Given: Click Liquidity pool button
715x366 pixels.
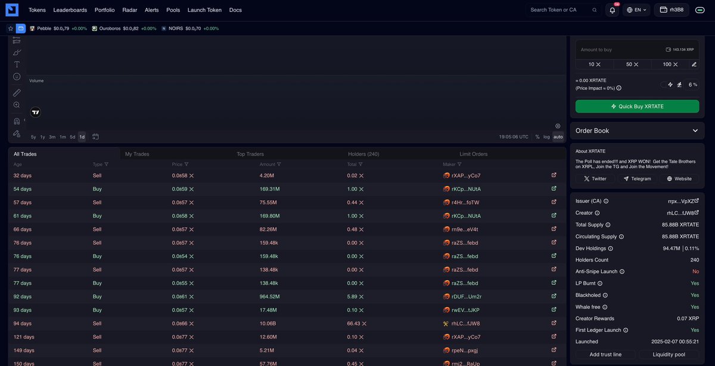Looking at the screenshot, I should 669,354.
